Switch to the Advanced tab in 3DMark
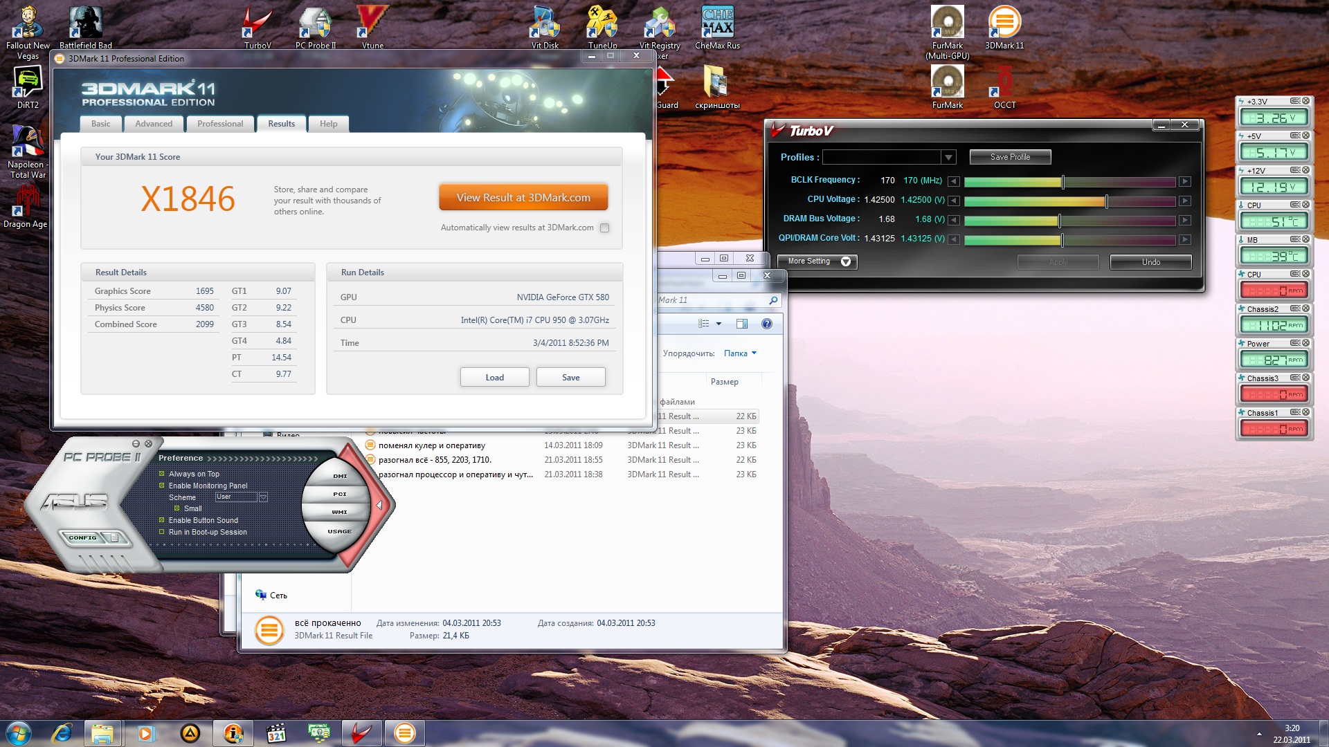Viewport: 1329px width, 747px height. coord(154,124)
